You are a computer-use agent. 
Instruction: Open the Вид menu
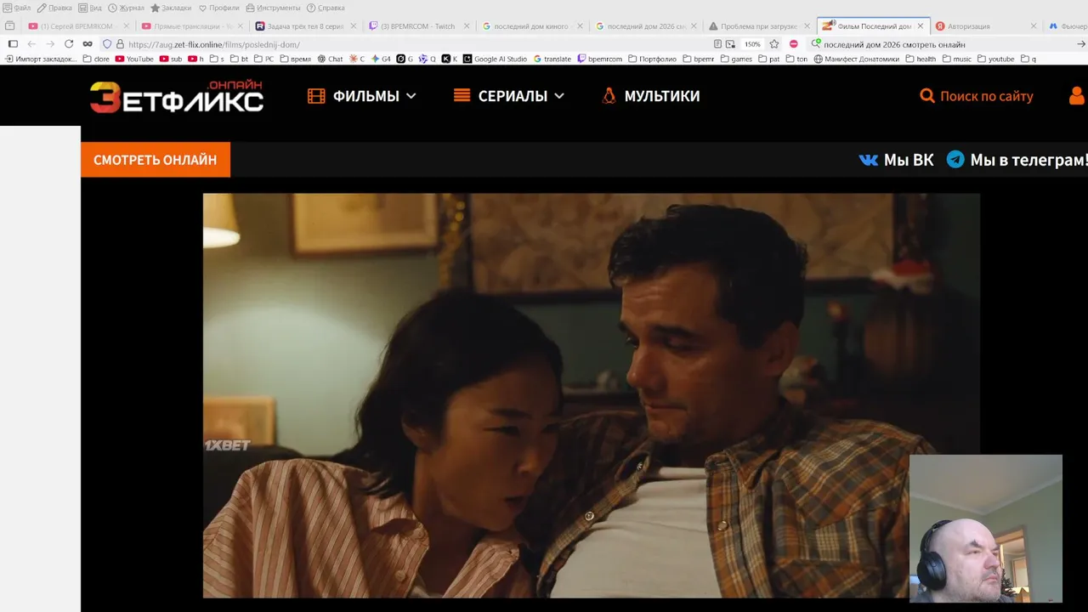click(x=89, y=8)
